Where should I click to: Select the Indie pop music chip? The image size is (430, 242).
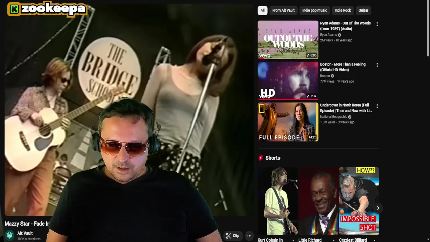coord(314,10)
